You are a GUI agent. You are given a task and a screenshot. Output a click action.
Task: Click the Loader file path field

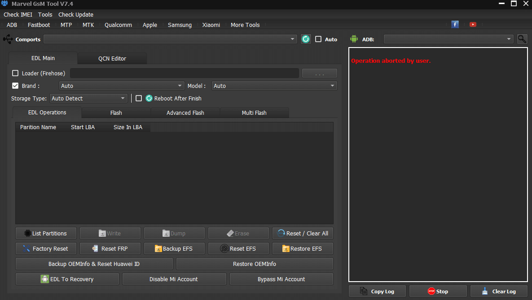[184, 73]
